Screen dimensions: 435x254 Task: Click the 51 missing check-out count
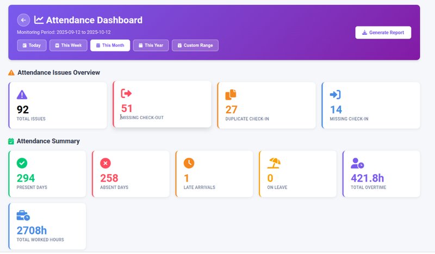pos(127,109)
